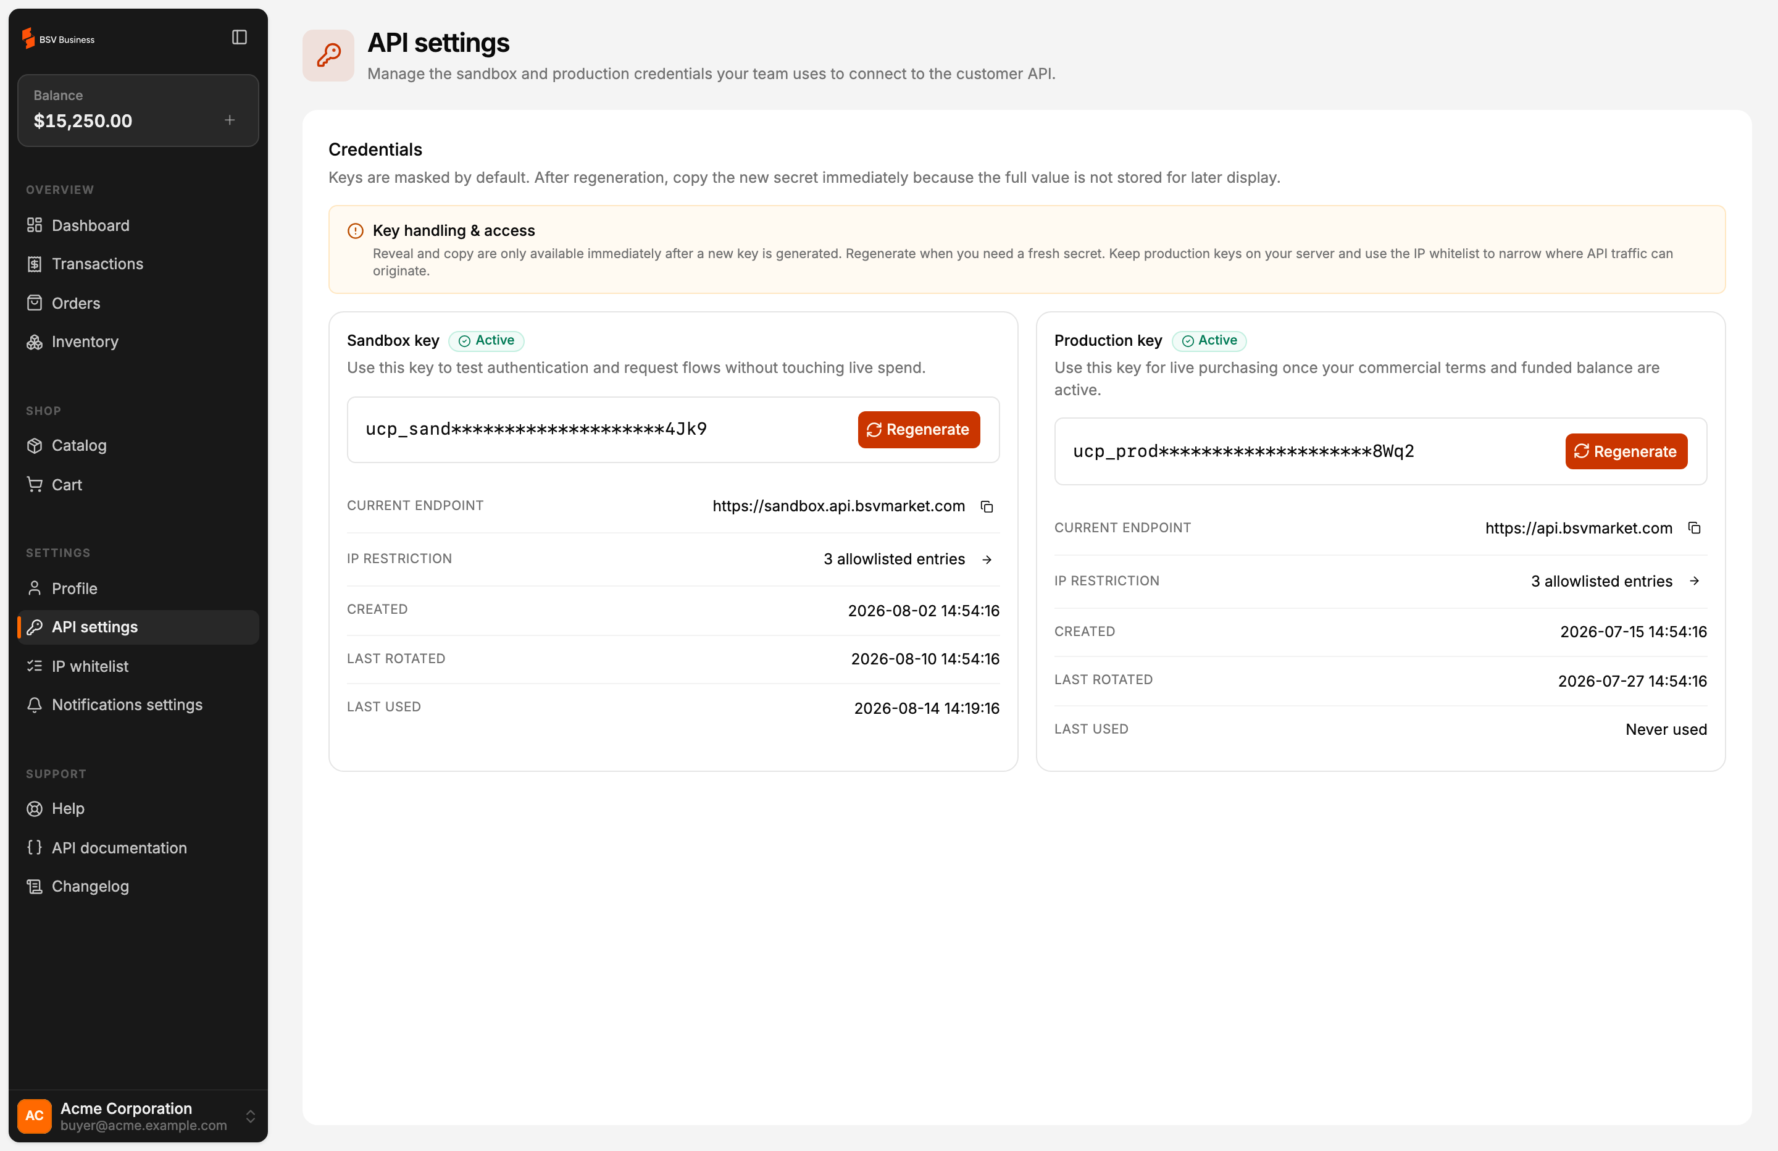Click the Catalog cube icon

tap(35, 445)
